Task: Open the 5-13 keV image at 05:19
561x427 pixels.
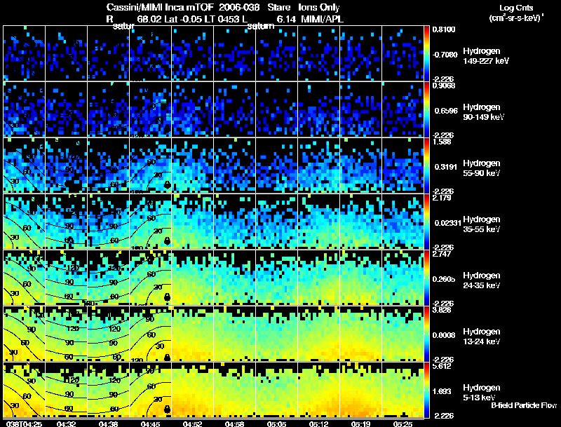Action: (361, 390)
